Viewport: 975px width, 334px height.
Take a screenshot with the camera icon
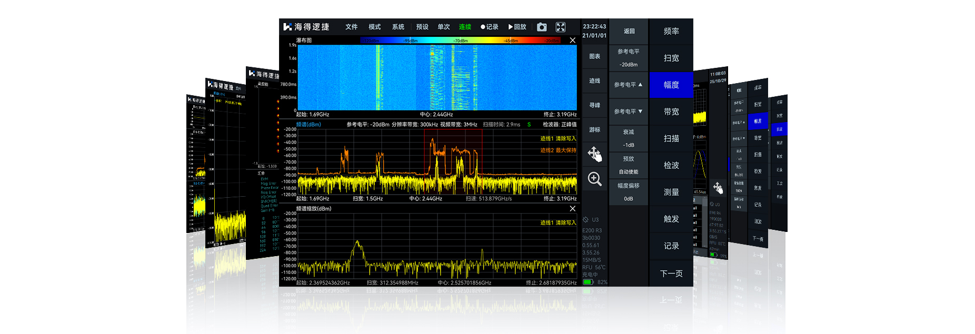(542, 27)
